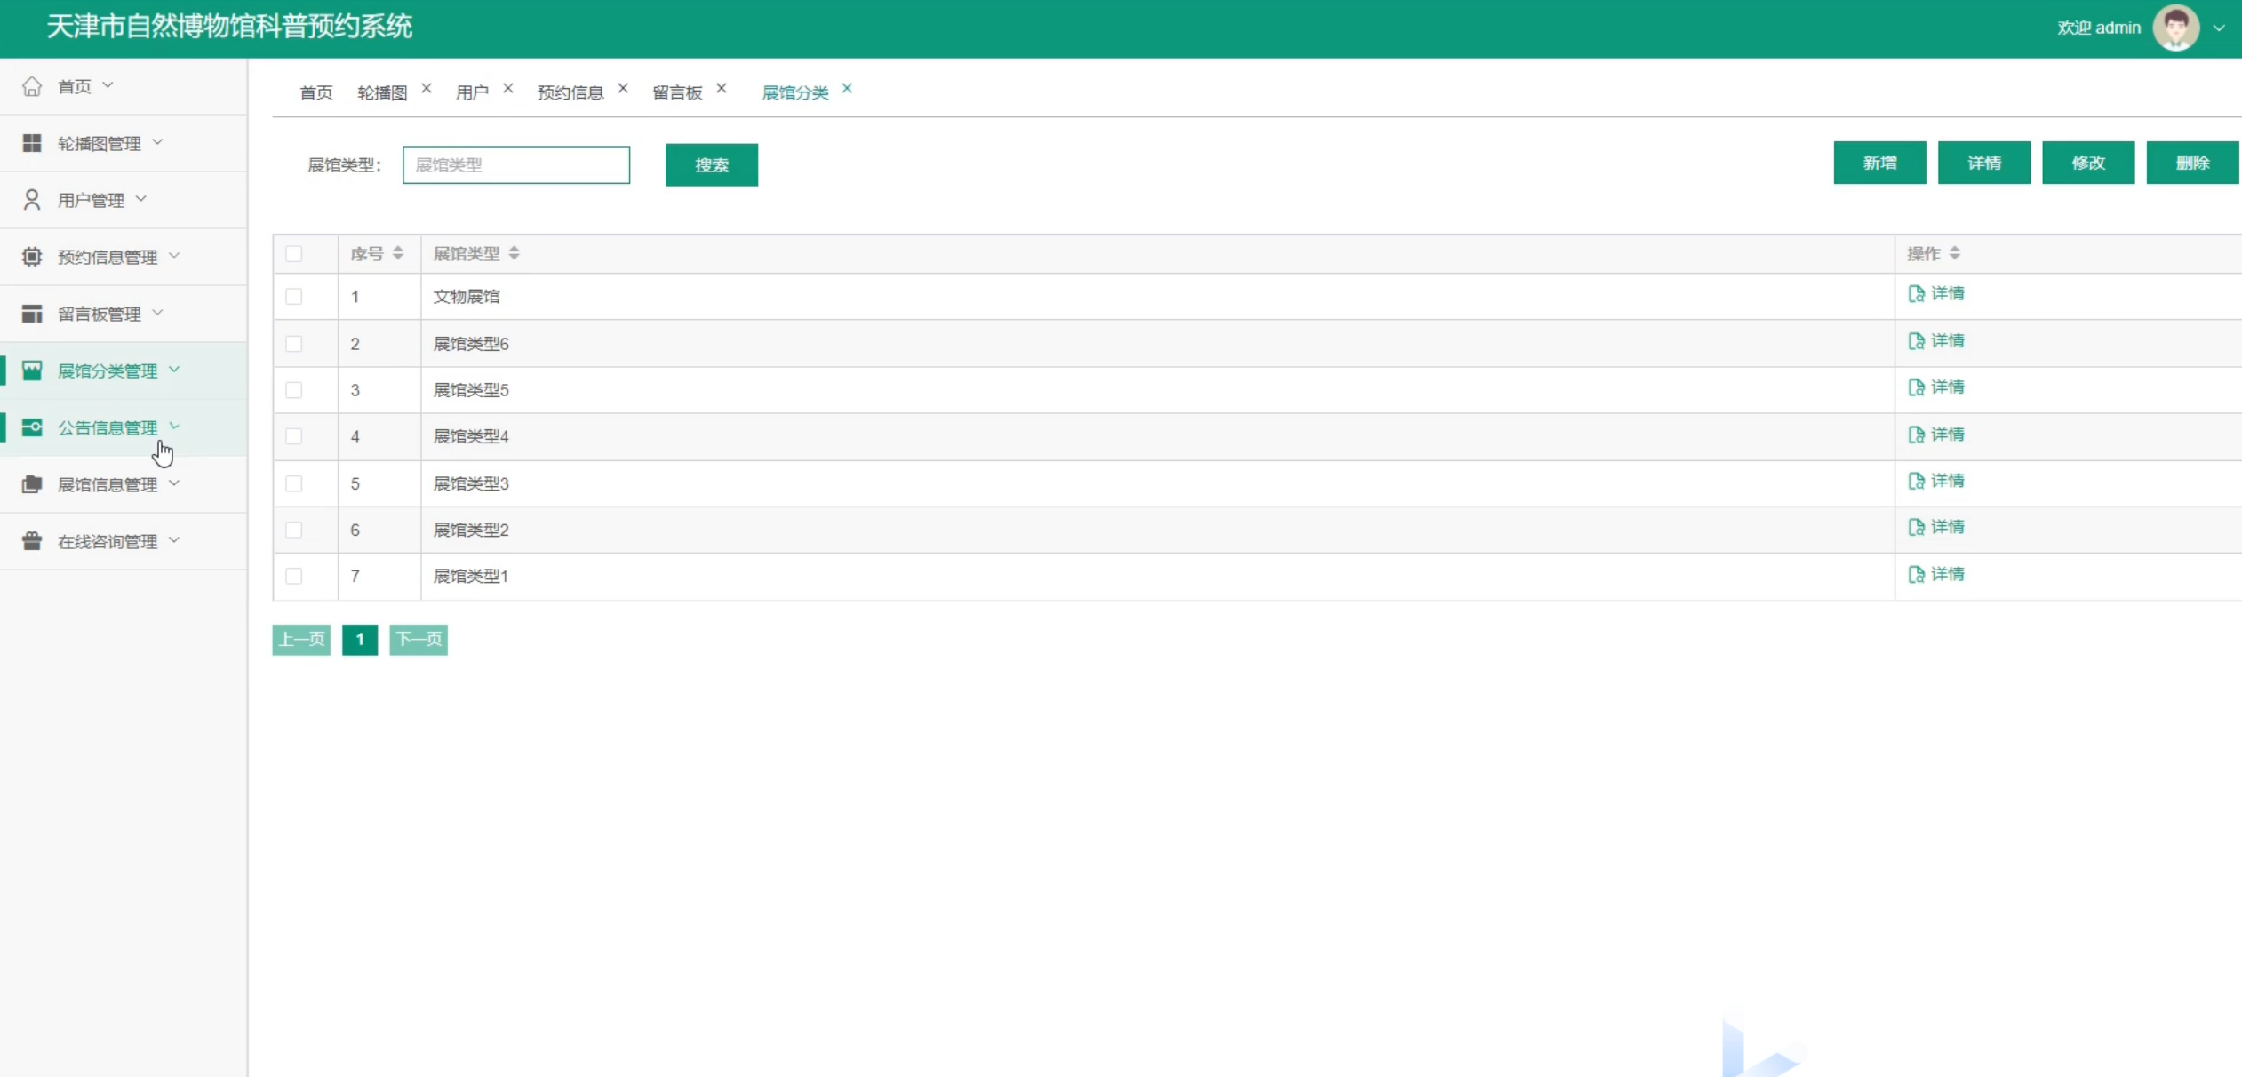Expand the admin account dropdown arrow
Screen dimensions: 2242x1077
click(x=2219, y=28)
